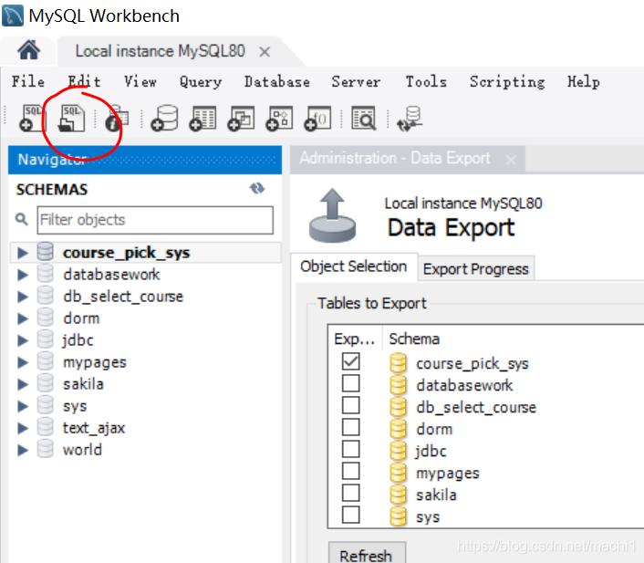Create a new function icon
644x563 pixels.
tap(317, 119)
